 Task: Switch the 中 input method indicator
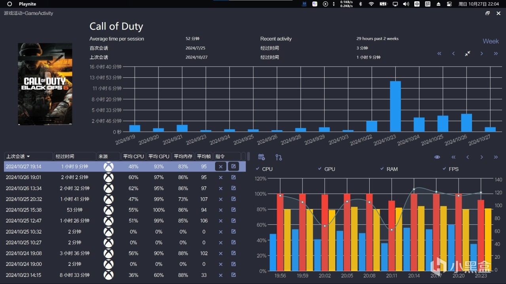(417, 4)
